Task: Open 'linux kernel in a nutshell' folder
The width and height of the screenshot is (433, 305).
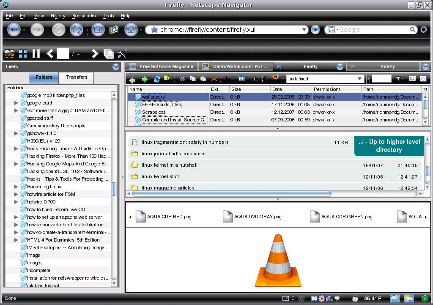Action: pyautogui.click(x=169, y=165)
